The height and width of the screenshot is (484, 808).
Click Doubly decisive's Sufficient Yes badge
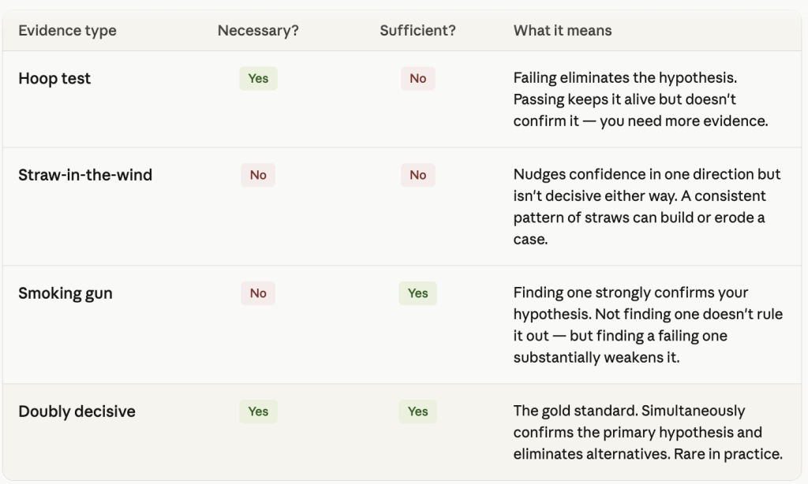click(x=418, y=411)
